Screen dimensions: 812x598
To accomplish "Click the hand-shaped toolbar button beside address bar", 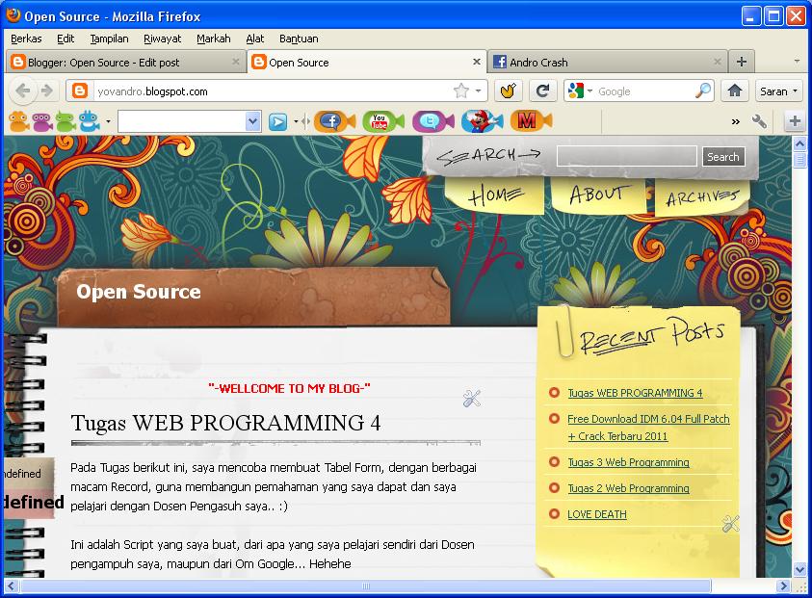I will click(x=508, y=91).
